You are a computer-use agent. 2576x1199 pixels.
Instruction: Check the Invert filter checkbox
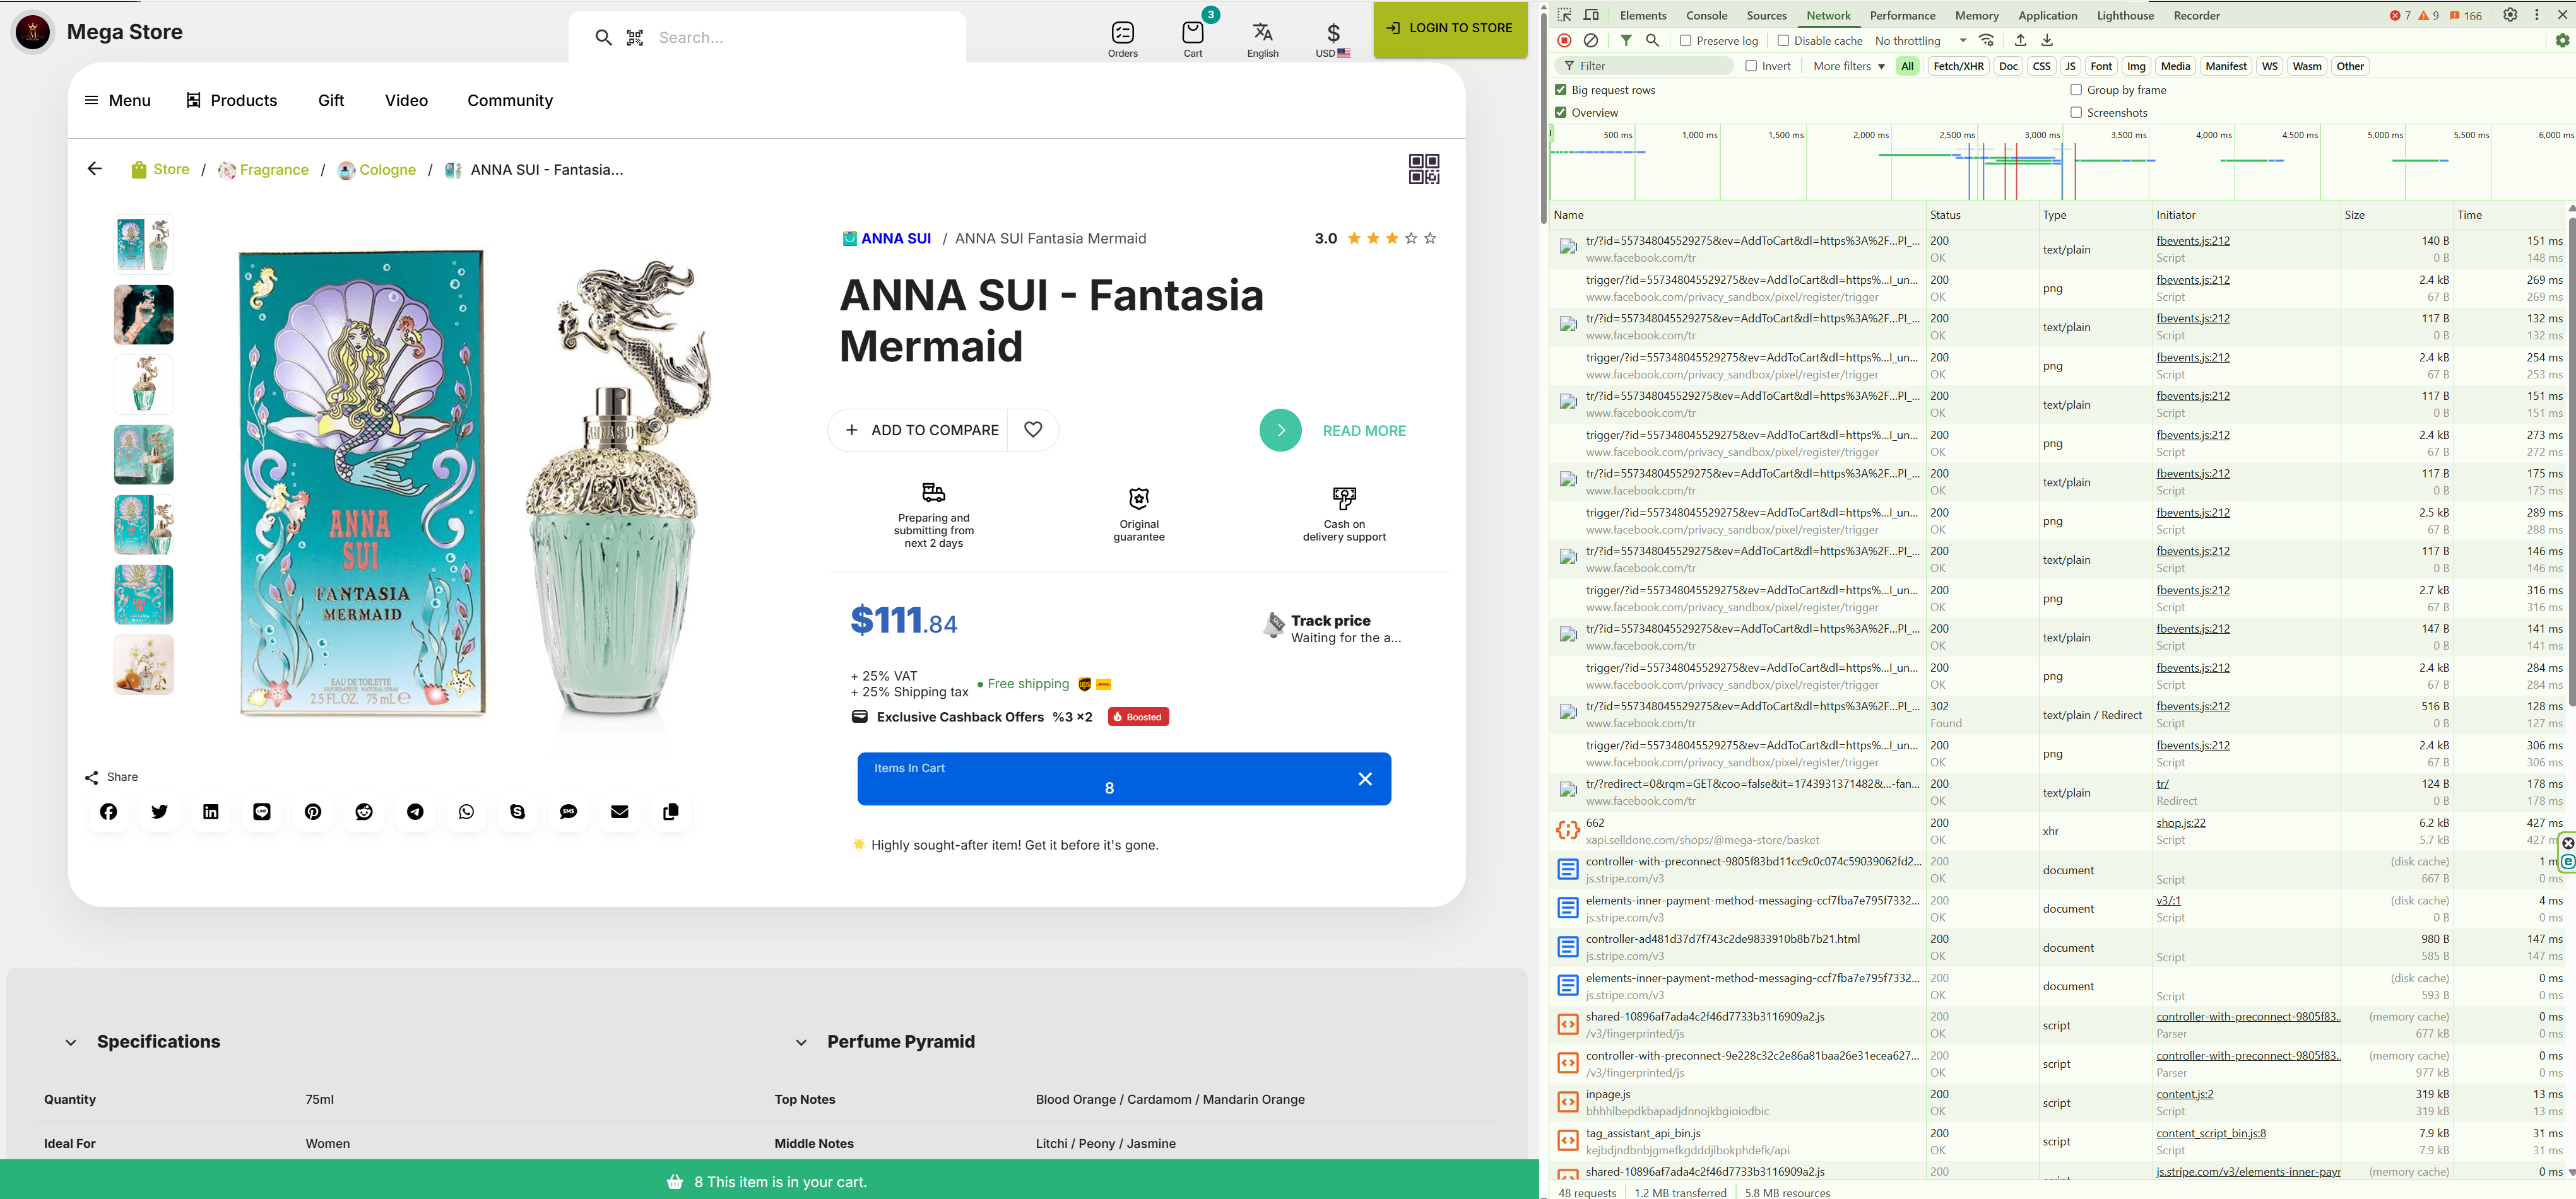[1750, 66]
